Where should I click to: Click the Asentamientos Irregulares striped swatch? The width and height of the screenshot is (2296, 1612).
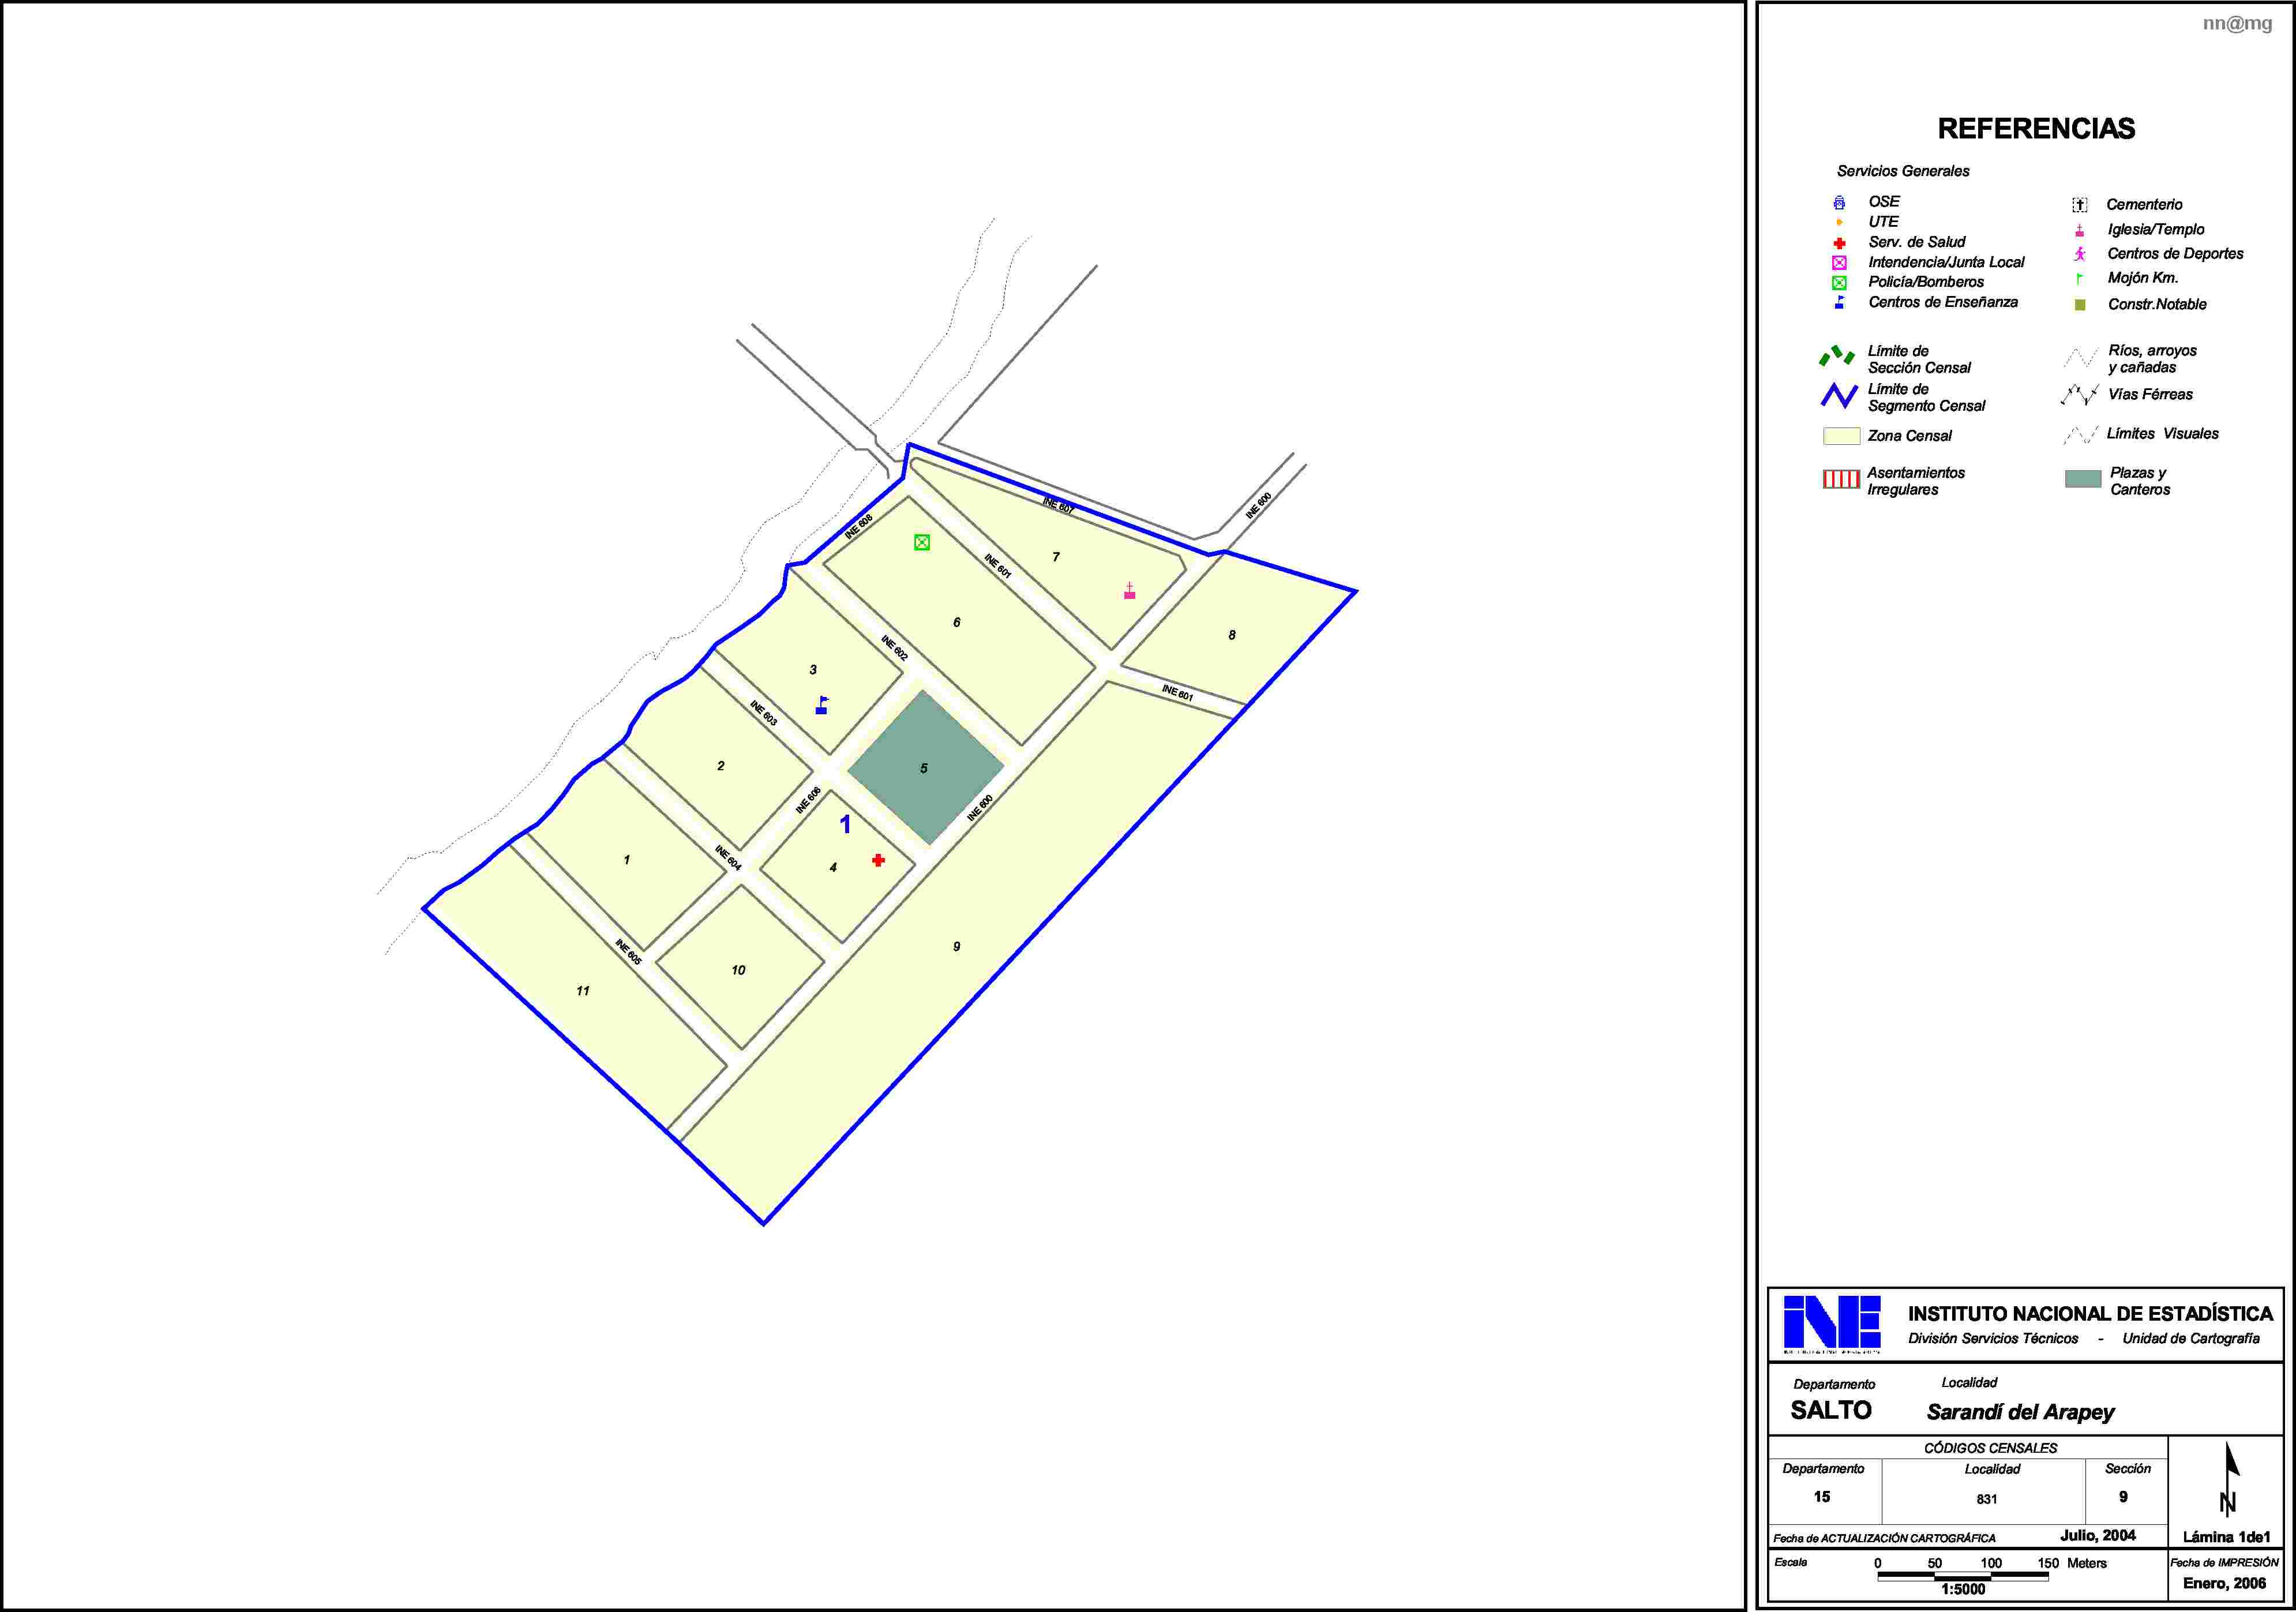[x=1841, y=480]
